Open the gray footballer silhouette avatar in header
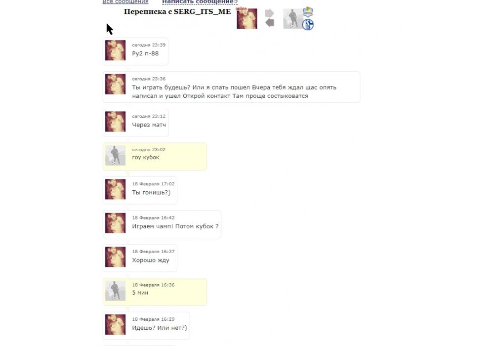This screenshot has height=346, width=494. (293, 19)
